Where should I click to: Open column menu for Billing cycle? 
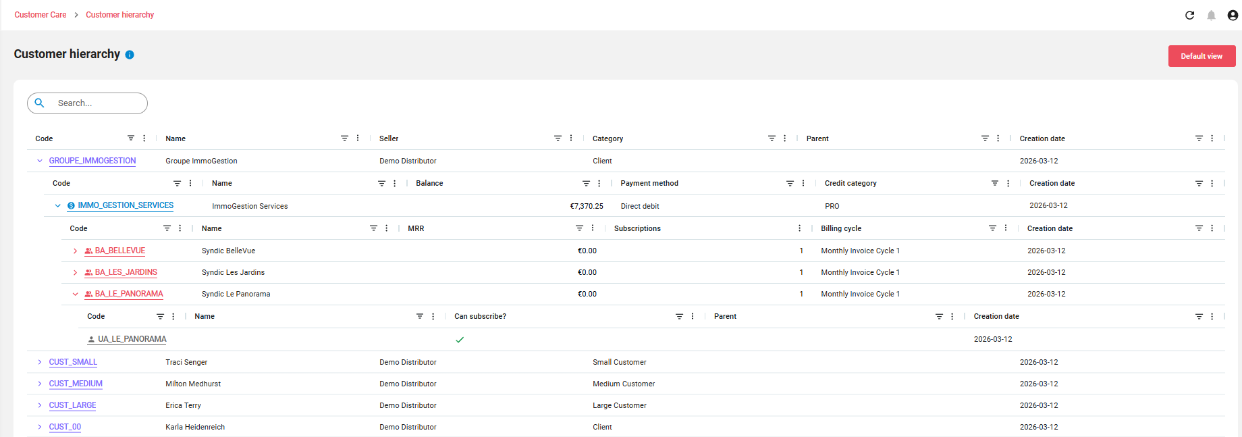coord(1006,228)
